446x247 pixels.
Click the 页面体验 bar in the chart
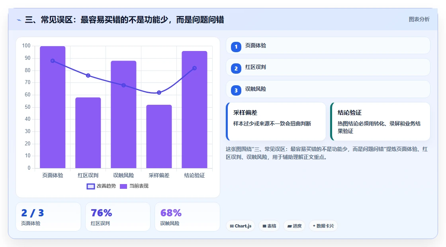coord(53,107)
